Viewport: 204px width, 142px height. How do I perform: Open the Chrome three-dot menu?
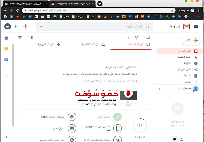click(x=199, y=10)
